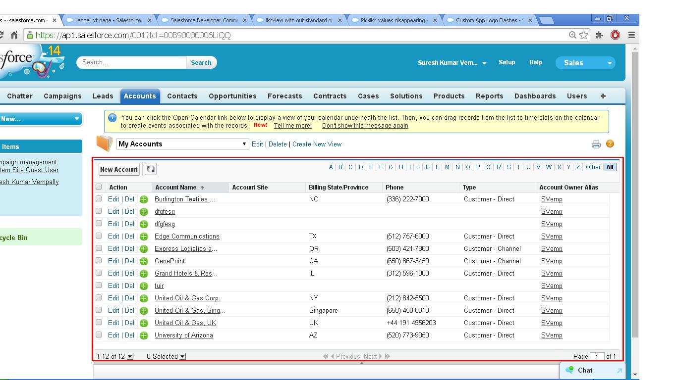The width and height of the screenshot is (677, 380).
Task: Click the refresh list icon beside New Account
Action: pyautogui.click(x=151, y=169)
